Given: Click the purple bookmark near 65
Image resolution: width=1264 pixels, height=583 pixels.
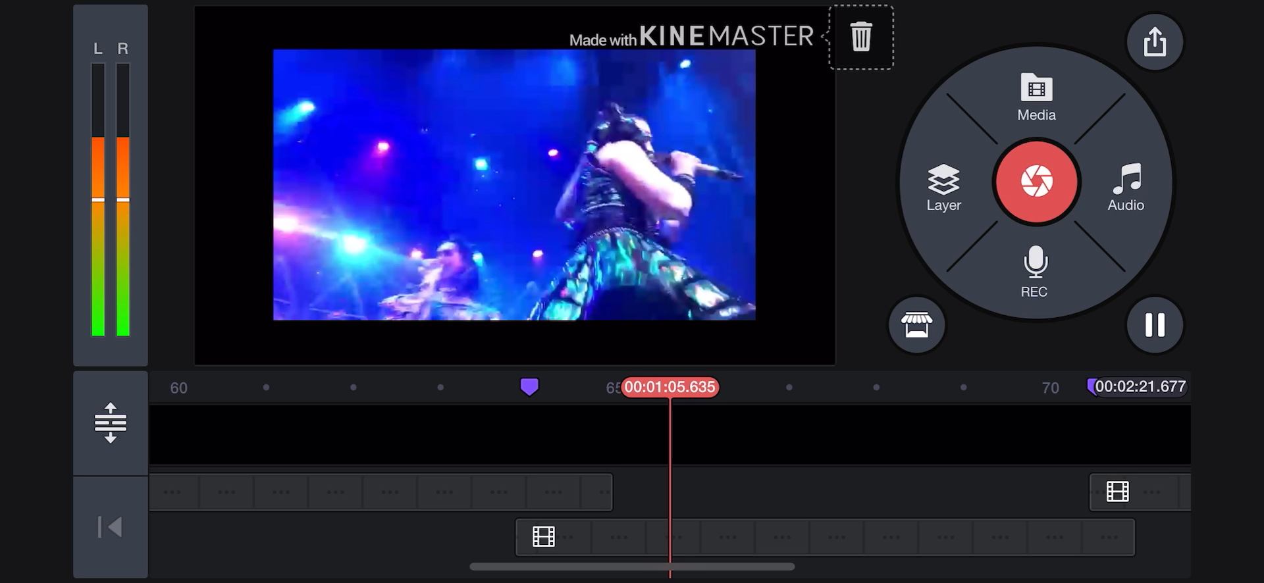Looking at the screenshot, I should click(529, 387).
